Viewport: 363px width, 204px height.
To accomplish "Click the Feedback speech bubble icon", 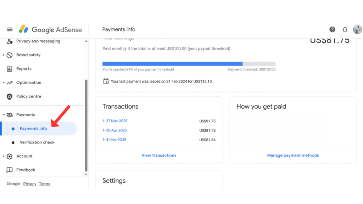I will tap(10, 170).
